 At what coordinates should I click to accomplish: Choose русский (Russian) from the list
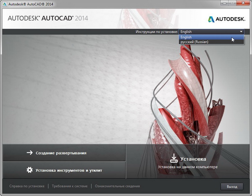211,42
